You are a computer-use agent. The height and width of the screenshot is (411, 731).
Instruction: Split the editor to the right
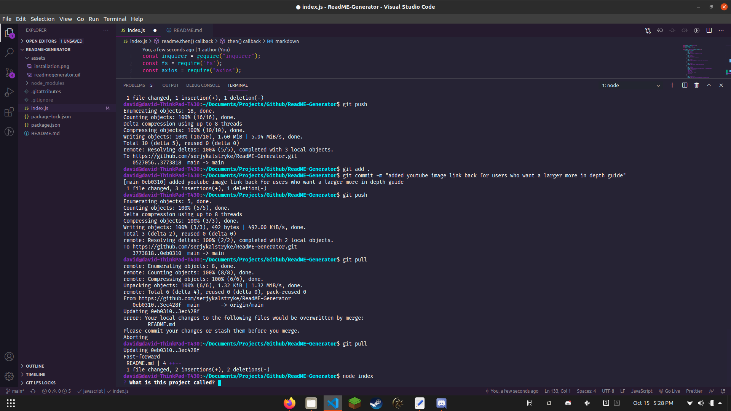click(709, 30)
